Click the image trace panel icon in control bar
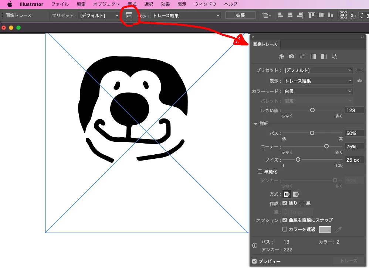The image size is (369, 268). tap(129, 16)
